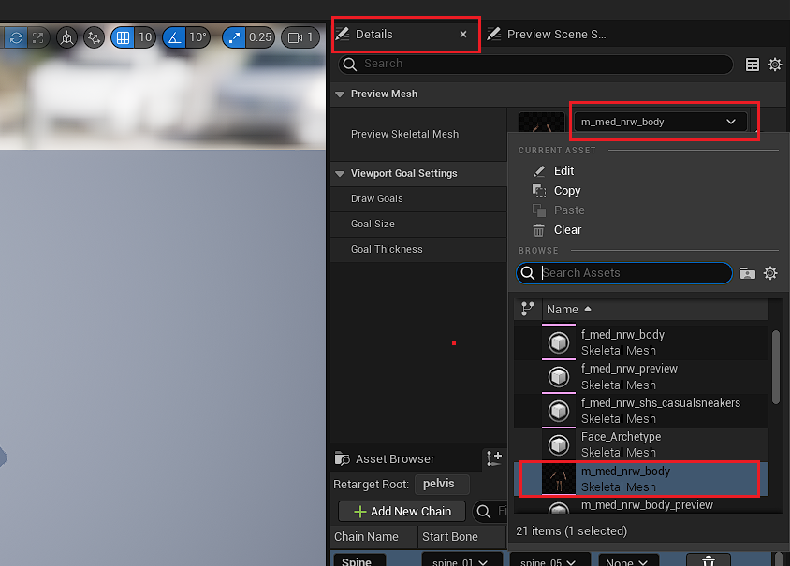790x566 pixels.
Task: Click the asset list vertical scrollbar
Action: pyautogui.click(x=776, y=366)
